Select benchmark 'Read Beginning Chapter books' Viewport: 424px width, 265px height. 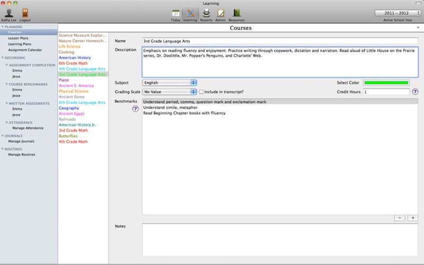tap(280, 113)
